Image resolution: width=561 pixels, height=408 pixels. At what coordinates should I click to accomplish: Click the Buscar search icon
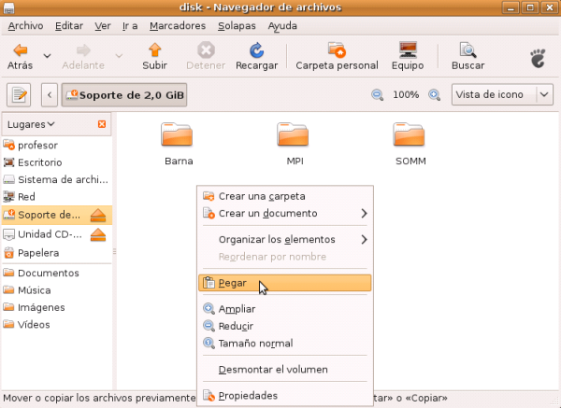(467, 51)
